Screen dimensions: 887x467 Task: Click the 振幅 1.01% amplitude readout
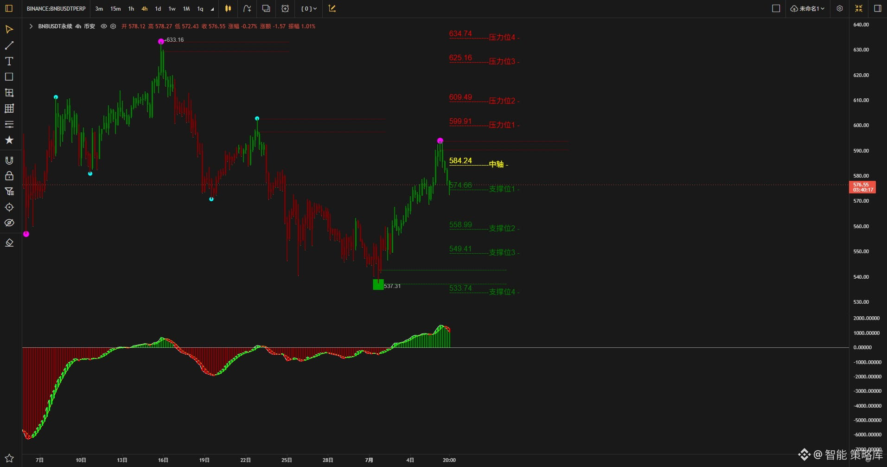(302, 26)
